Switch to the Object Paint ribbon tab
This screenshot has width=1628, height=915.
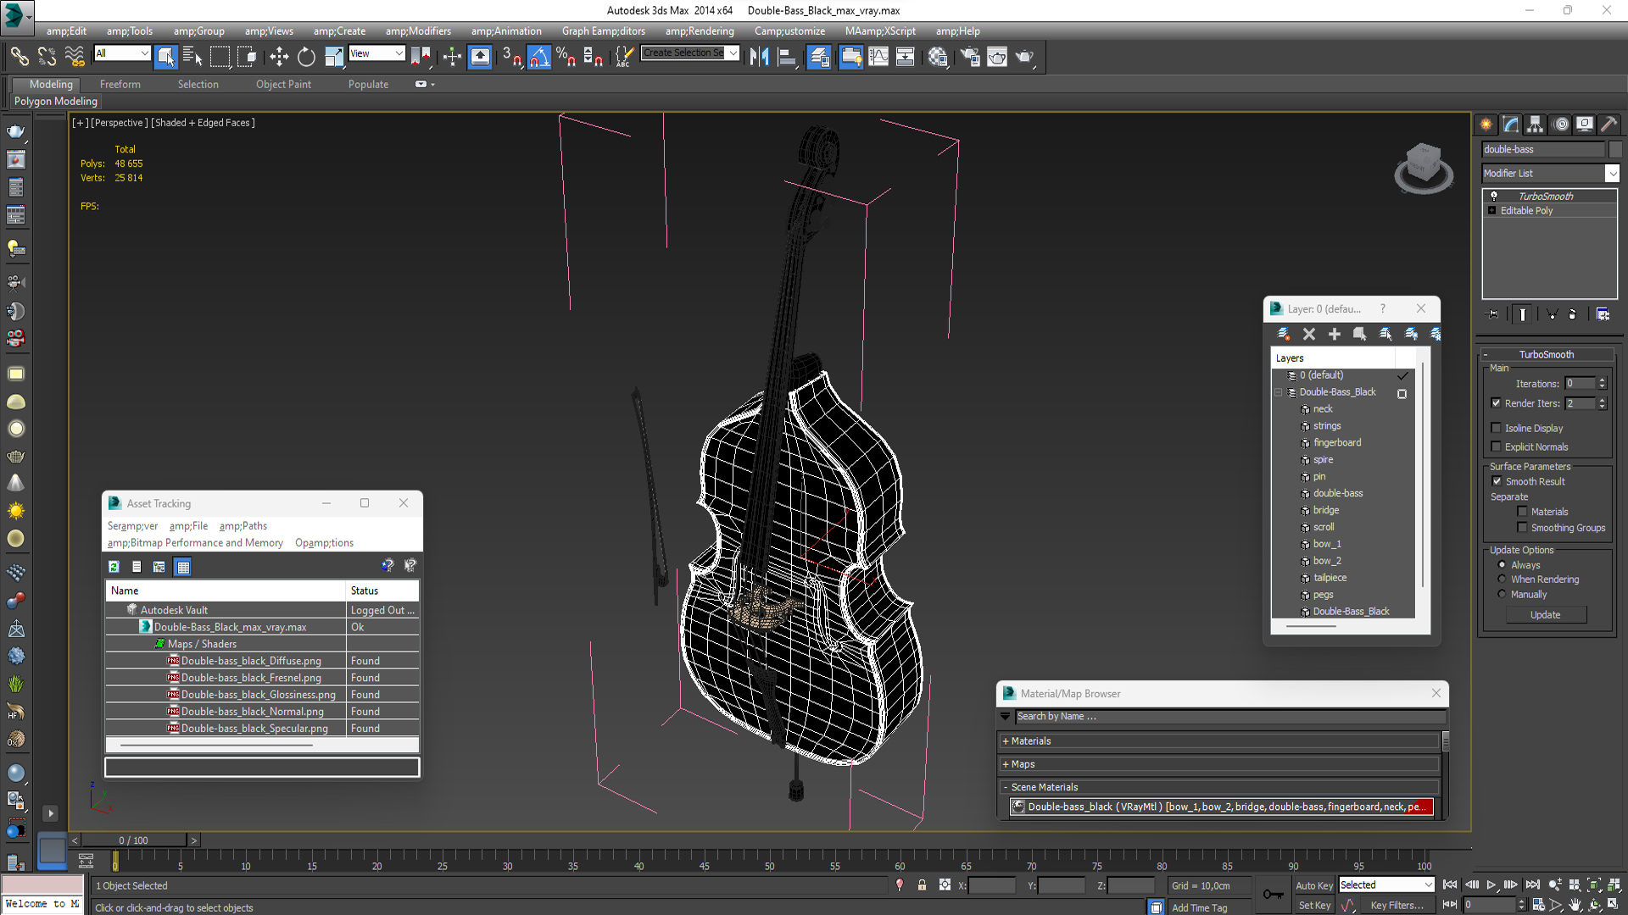click(283, 84)
